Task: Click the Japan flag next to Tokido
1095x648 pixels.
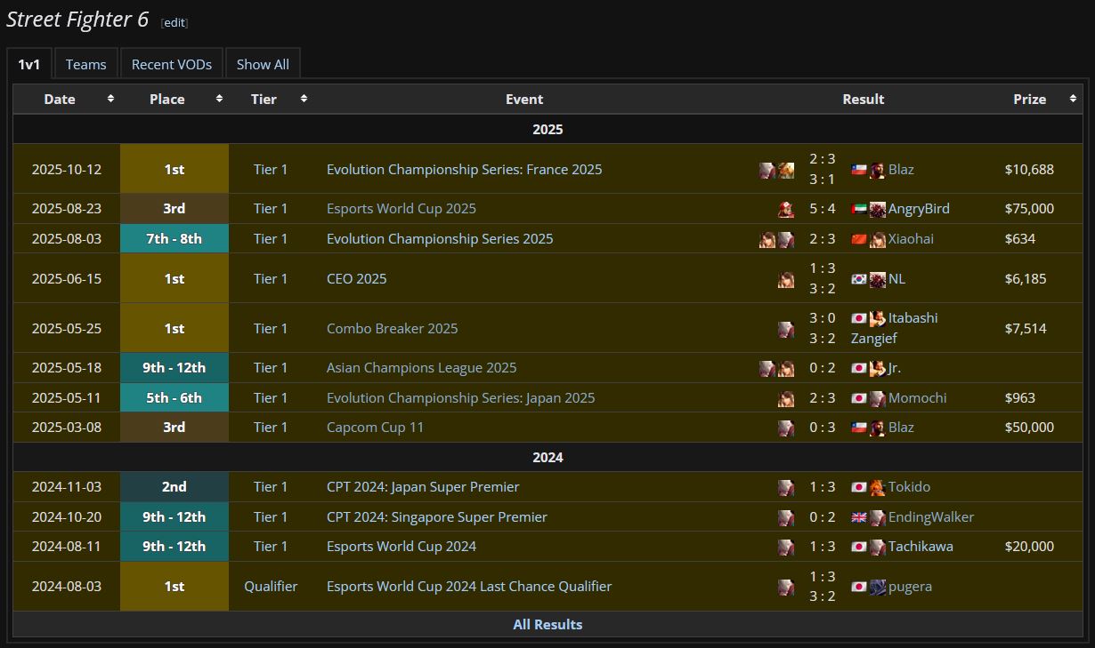Action: [859, 487]
